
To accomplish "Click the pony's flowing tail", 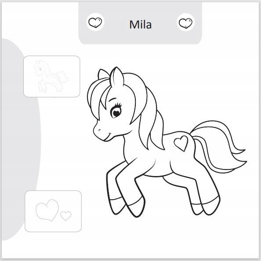I will point(219,146).
